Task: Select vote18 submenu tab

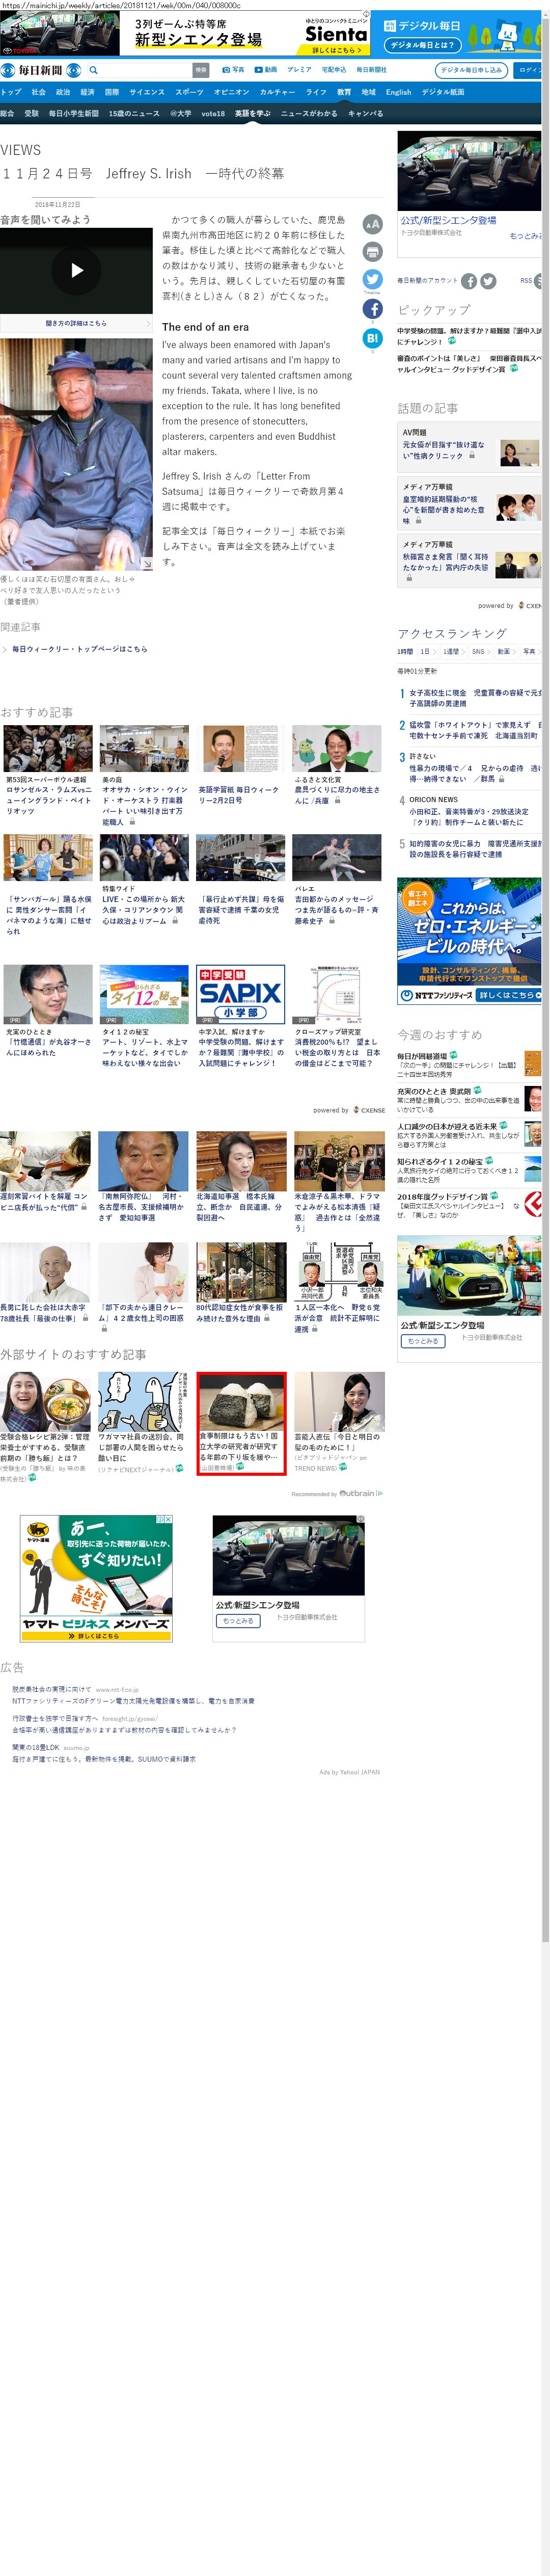Action: click(213, 114)
